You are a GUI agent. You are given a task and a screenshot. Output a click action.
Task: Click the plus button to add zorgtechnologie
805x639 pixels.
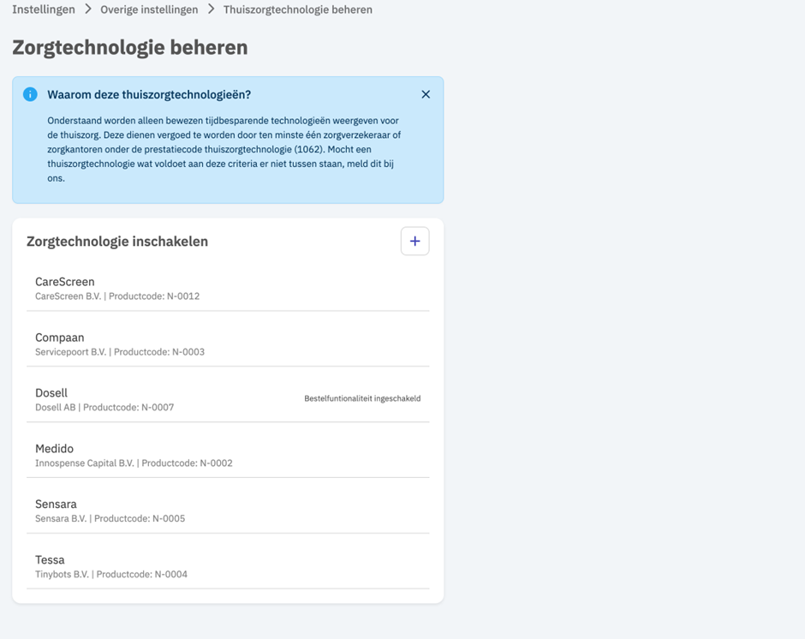pos(414,241)
